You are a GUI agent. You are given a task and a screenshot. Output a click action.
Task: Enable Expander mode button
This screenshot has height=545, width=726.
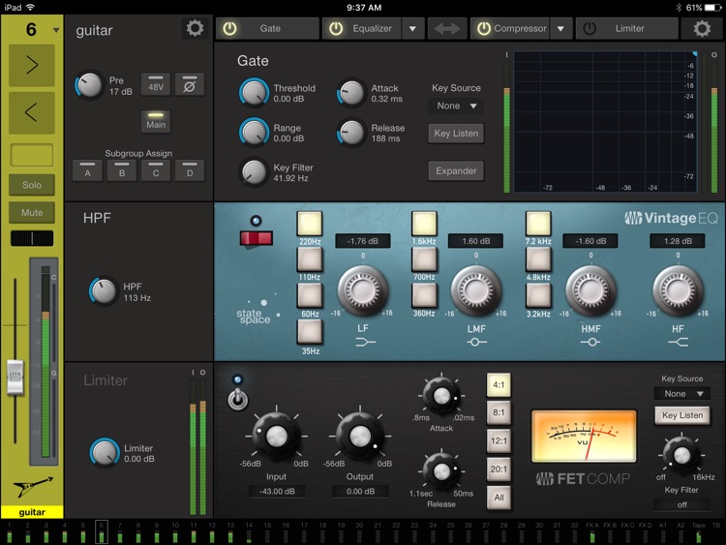pyautogui.click(x=456, y=171)
